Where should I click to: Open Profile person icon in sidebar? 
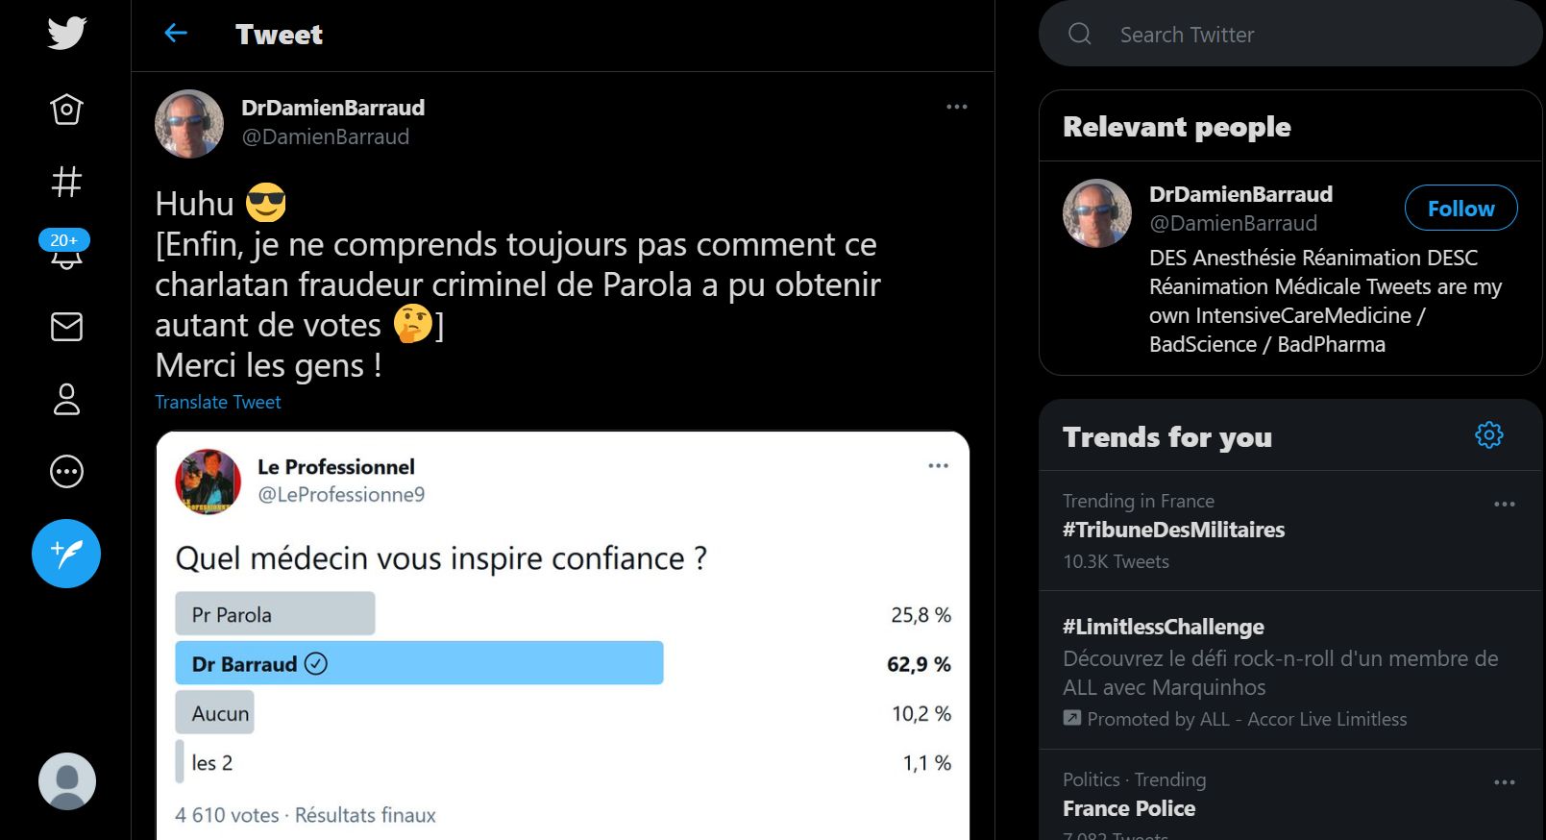tap(66, 399)
